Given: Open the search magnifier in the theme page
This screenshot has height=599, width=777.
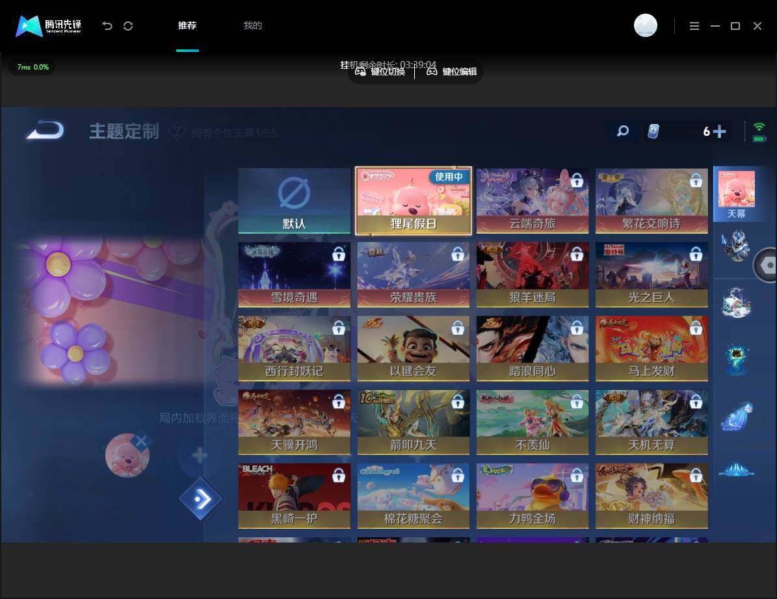Looking at the screenshot, I should 623,131.
